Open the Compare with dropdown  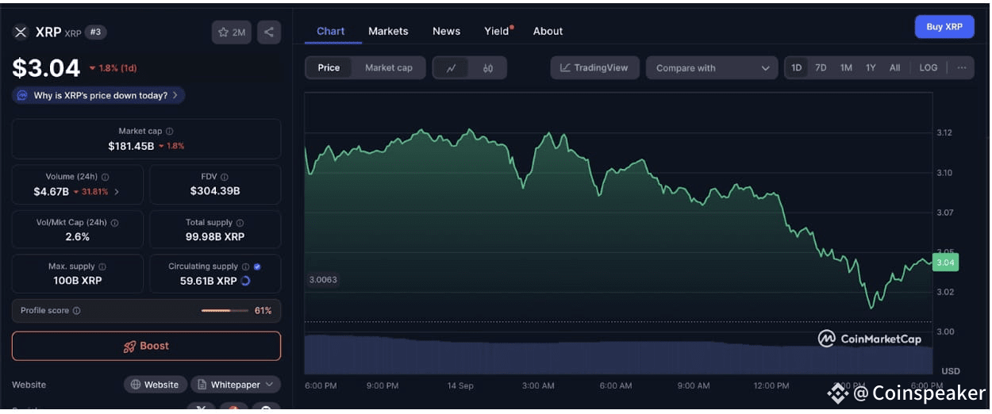(x=712, y=68)
